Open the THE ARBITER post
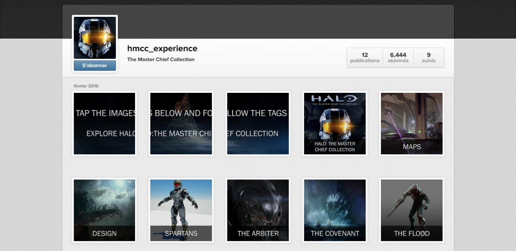Screen dimensions: 516x251 [258, 210]
